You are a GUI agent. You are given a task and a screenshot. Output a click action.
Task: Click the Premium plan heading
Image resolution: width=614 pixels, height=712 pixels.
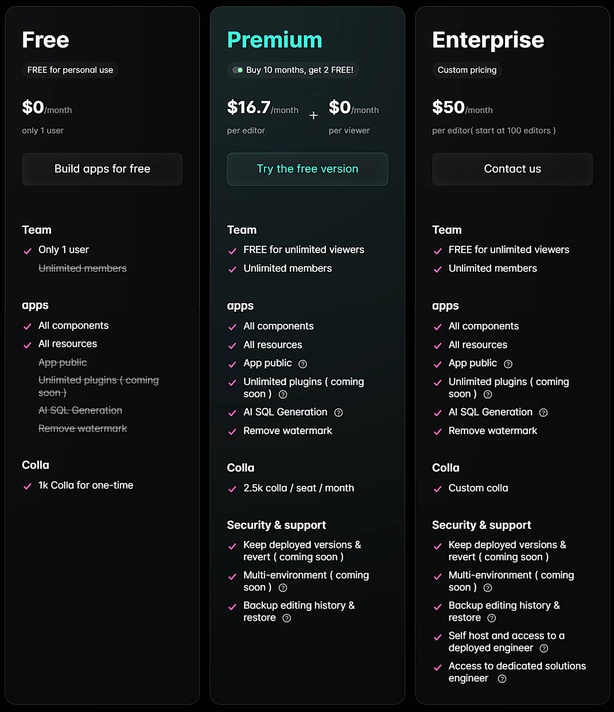click(x=275, y=40)
